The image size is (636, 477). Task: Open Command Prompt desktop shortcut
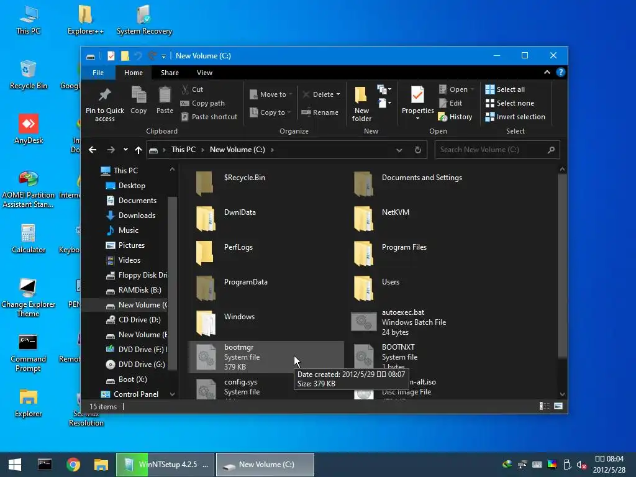[28, 353]
